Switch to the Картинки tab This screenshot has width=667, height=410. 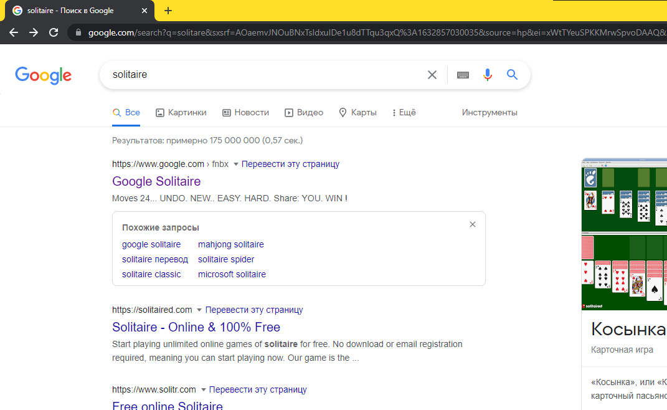click(x=181, y=112)
